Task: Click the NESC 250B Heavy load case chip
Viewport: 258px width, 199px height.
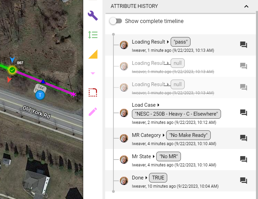Action: click(176, 114)
